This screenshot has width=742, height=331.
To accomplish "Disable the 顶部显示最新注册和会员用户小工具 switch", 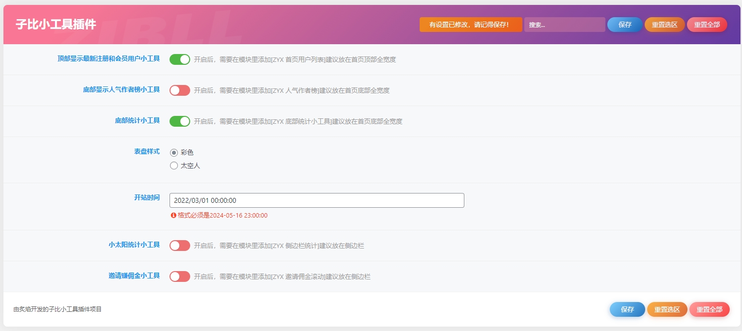I will [179, 59].
